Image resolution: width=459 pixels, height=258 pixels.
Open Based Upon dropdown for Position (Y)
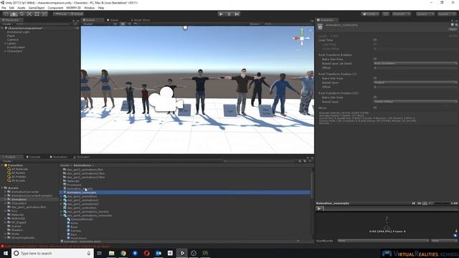pyautogui.click(x=415, y=82)
